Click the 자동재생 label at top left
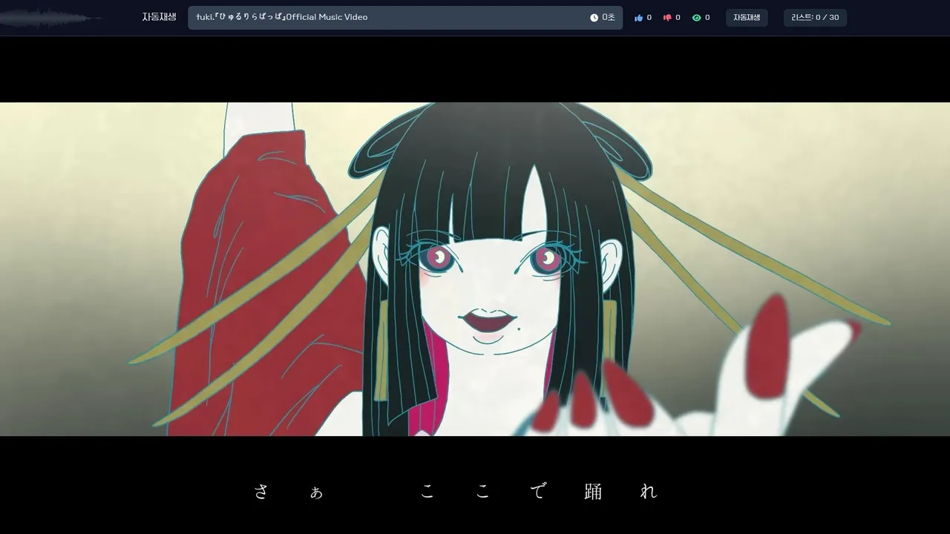Viewport: 950px width, 534px height. coord(159,17)
